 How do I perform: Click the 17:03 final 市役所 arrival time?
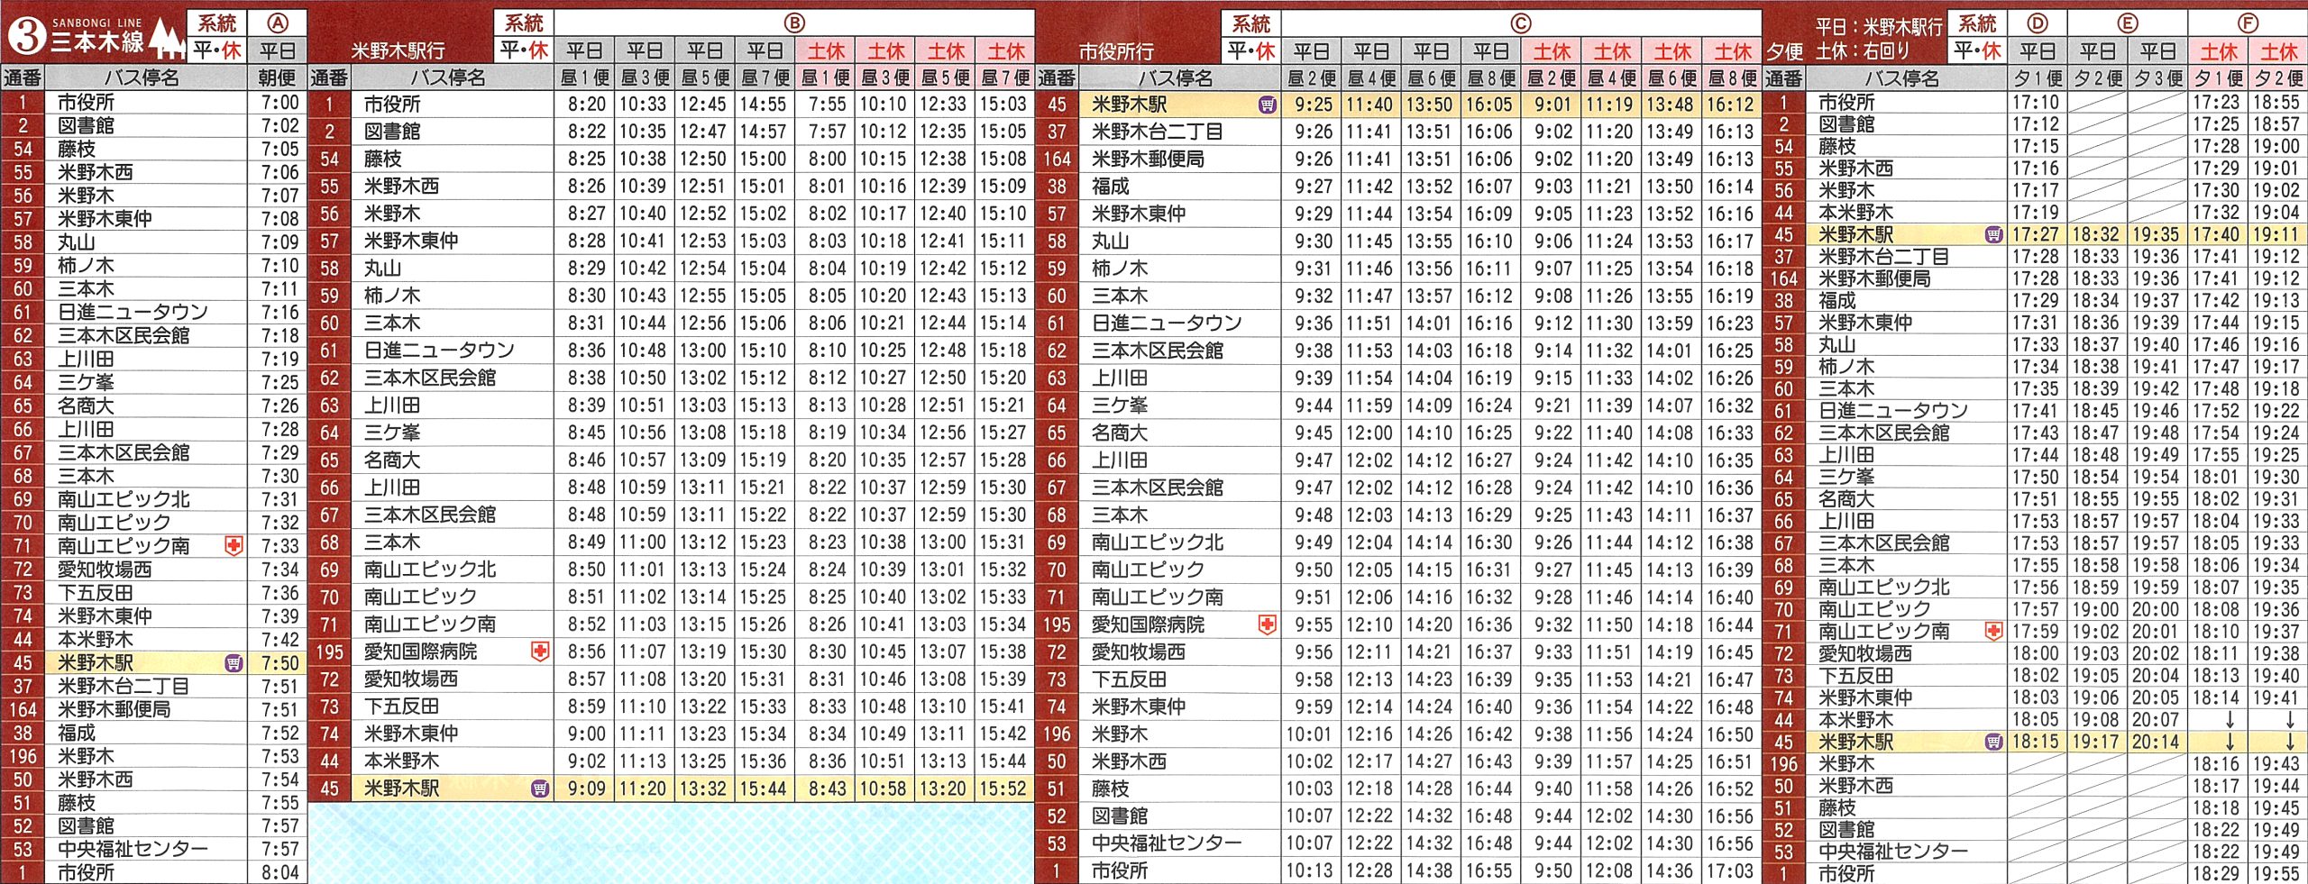[1730, 870]
